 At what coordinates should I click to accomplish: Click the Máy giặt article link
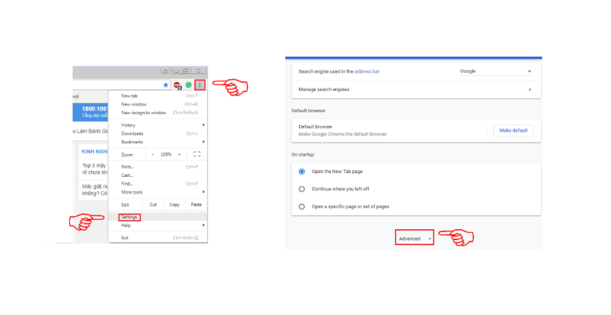click(95, 190)
